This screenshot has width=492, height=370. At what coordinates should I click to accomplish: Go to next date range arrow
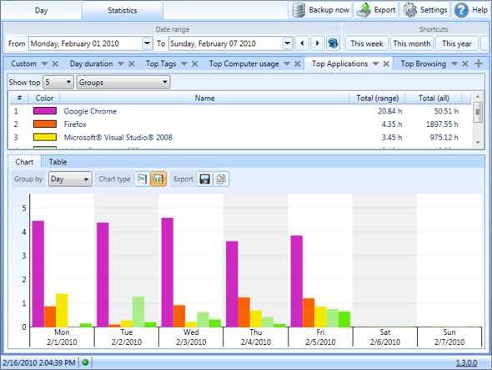tap(317, 43)
